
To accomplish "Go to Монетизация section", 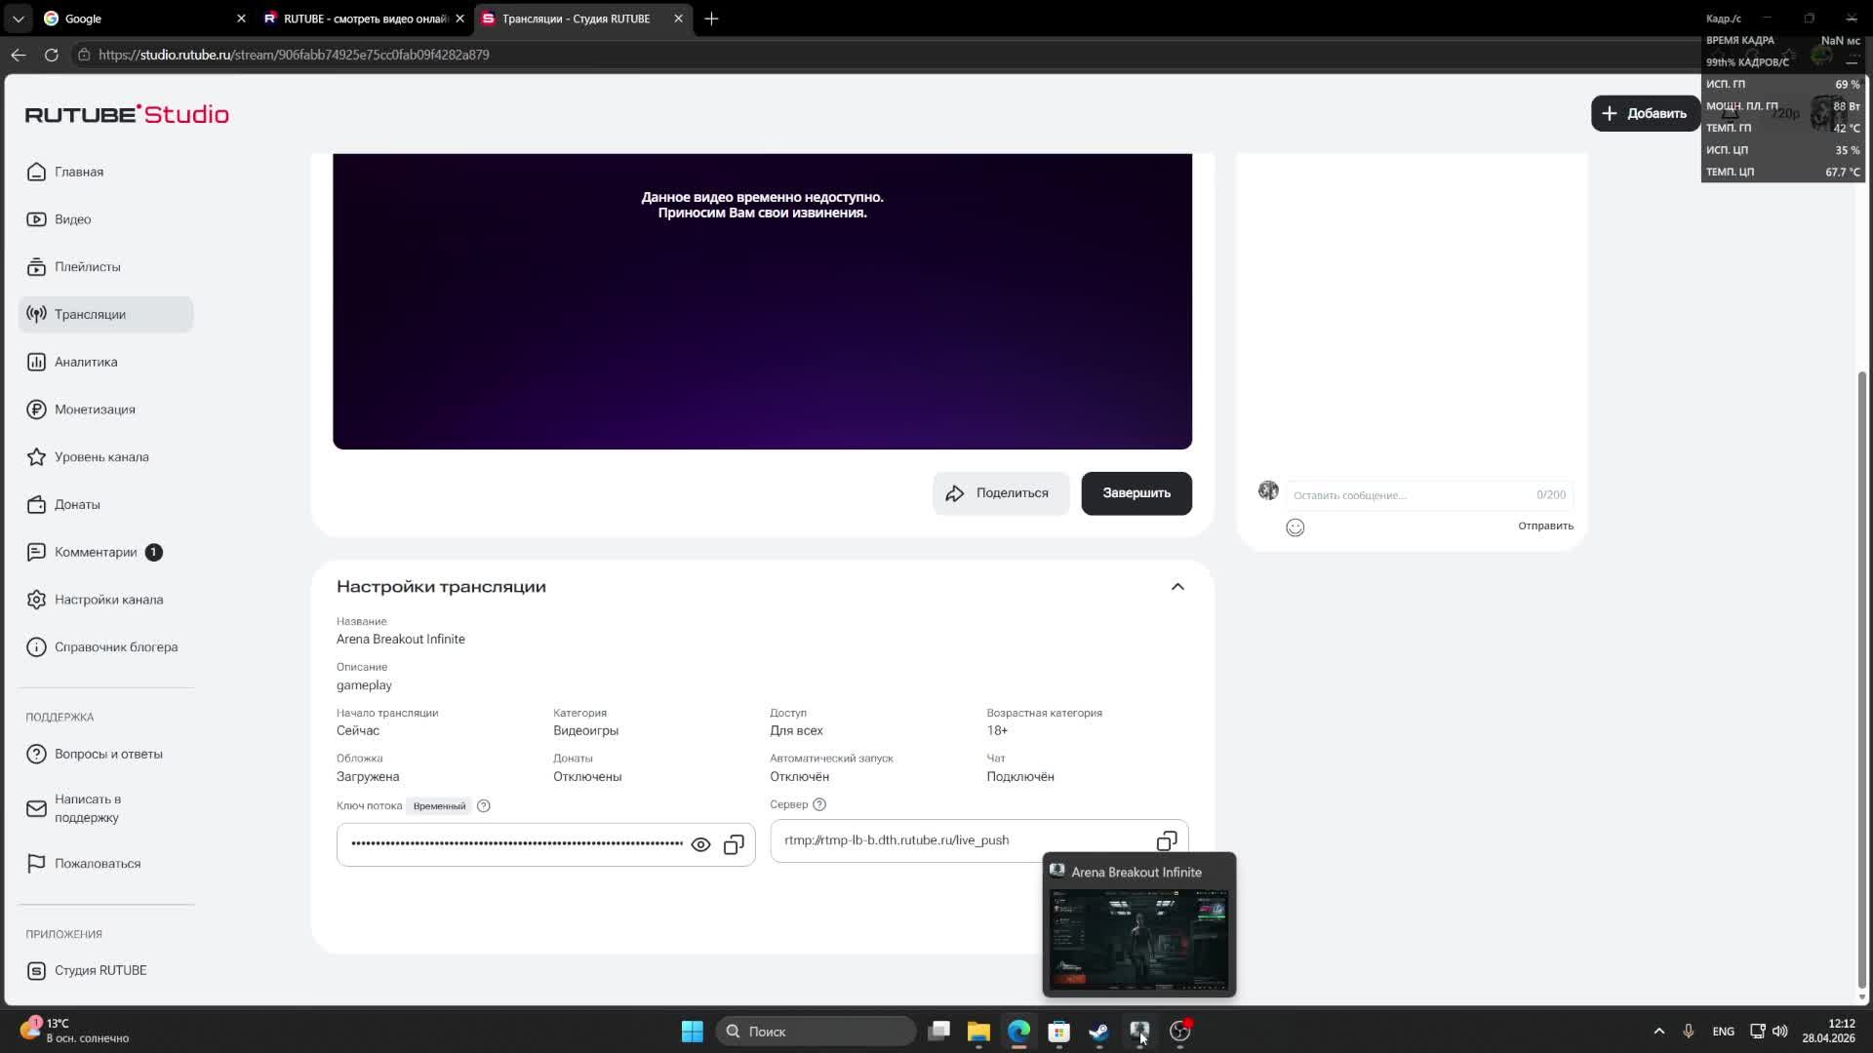I will [x=95, y=409].
